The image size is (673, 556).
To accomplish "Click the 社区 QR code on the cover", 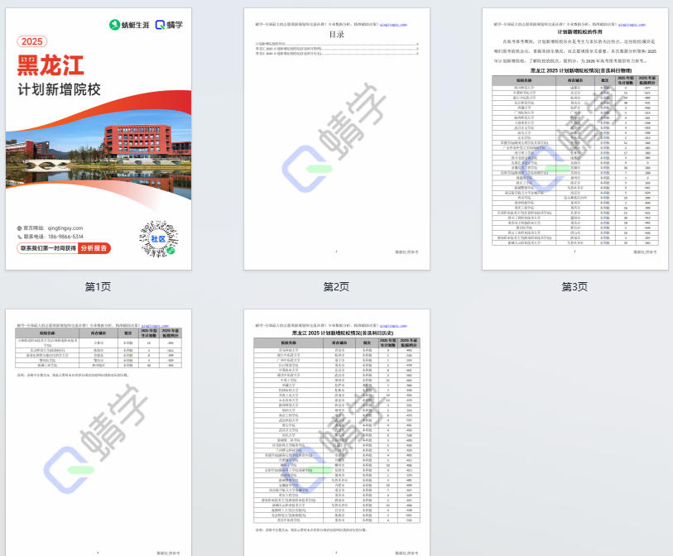I will (157, 237).
